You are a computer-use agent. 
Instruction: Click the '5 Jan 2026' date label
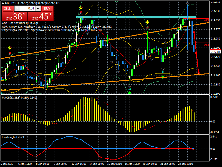7,164
